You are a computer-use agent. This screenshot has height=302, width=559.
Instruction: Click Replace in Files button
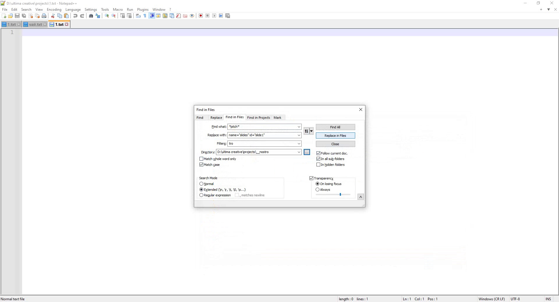click(x=335, y=136)
